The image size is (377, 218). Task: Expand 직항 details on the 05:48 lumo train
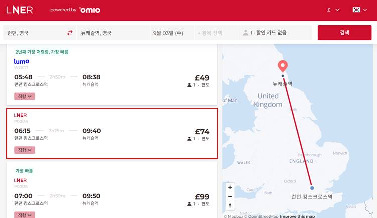coord(25,96)
